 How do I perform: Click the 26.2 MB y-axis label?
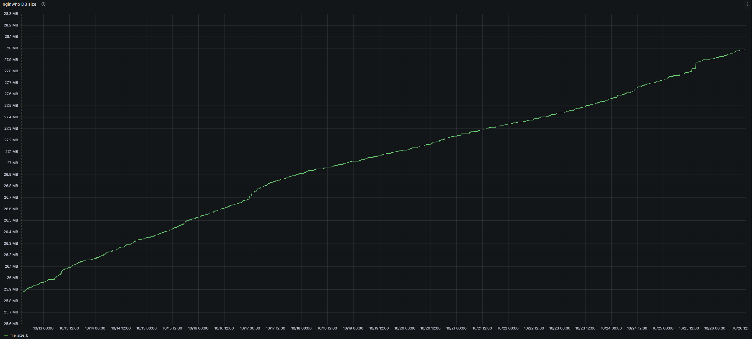point(11,255)
